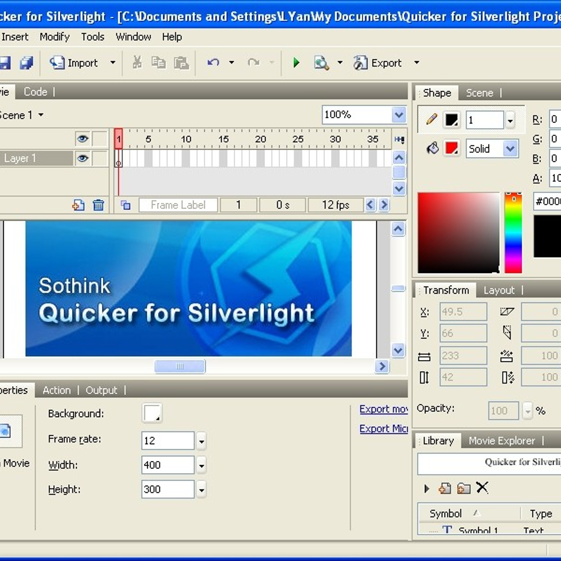This screenshot has height=561, width=561.
Task: Switch to the Action tab
Action: [57, 390]
